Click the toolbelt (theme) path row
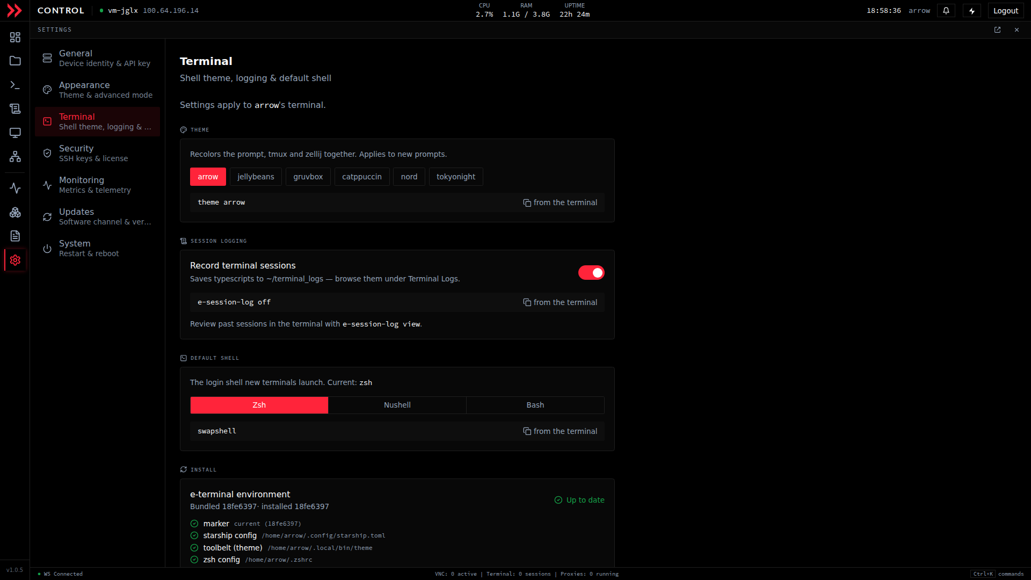The height and width of the screenshot is (580, 1031). 281,548
